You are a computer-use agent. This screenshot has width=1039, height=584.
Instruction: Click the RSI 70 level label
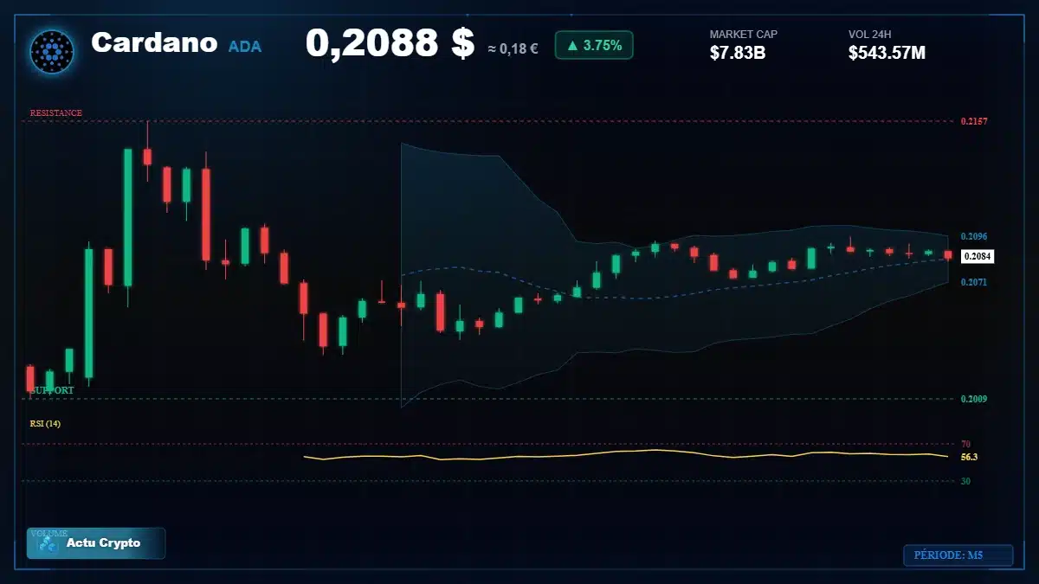click(x=965, y=444)
